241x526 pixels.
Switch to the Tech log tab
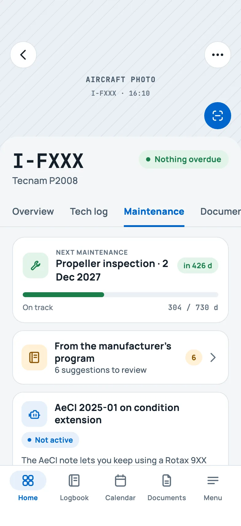coord(89,212)
